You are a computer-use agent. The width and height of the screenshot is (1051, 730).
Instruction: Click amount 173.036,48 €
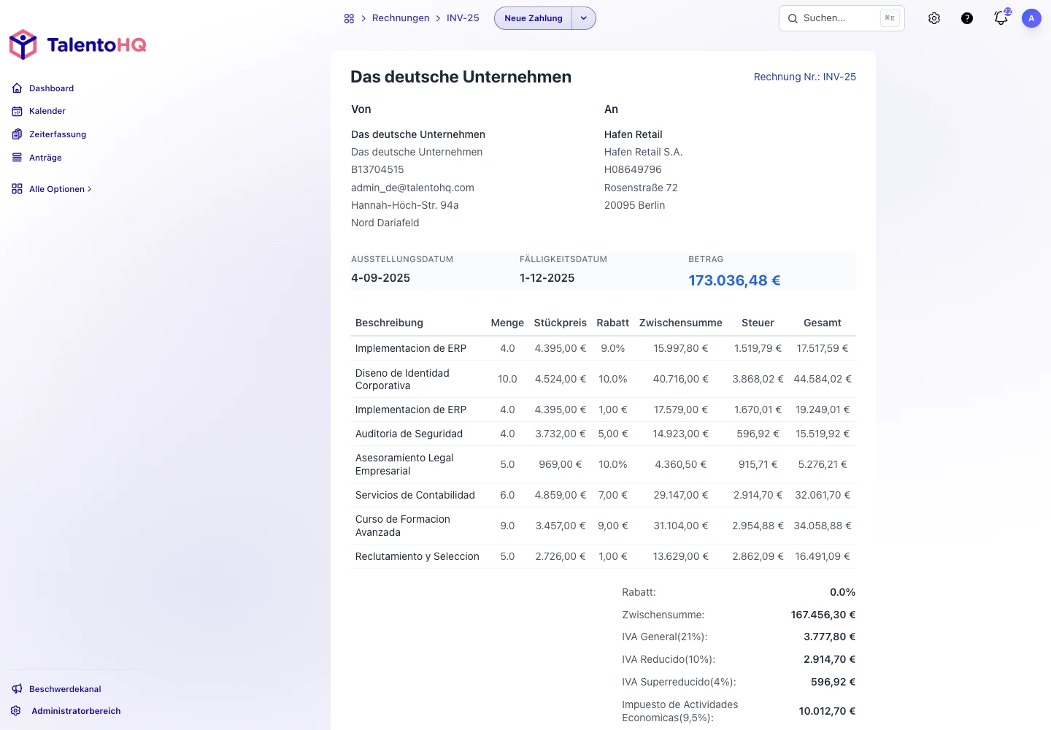(734, 280)
